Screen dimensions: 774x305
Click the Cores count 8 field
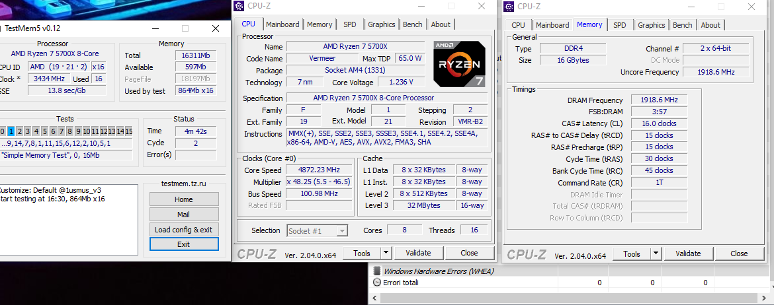tap(404, 230)
